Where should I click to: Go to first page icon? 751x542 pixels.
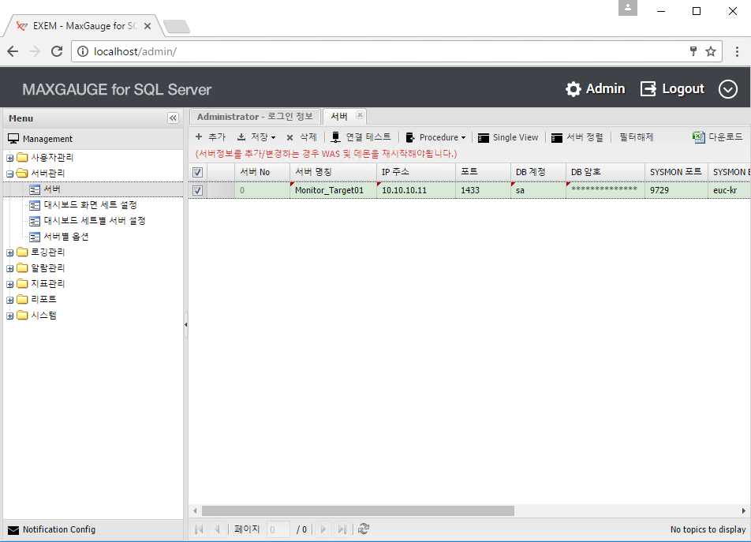(200, 529)
